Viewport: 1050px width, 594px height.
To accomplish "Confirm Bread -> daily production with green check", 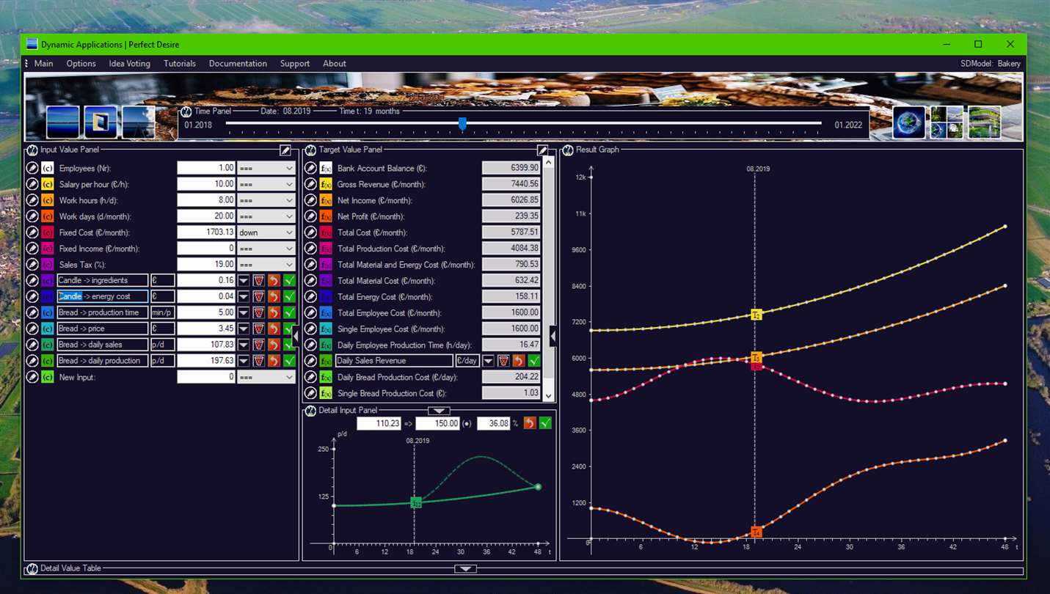I will 289,361.
